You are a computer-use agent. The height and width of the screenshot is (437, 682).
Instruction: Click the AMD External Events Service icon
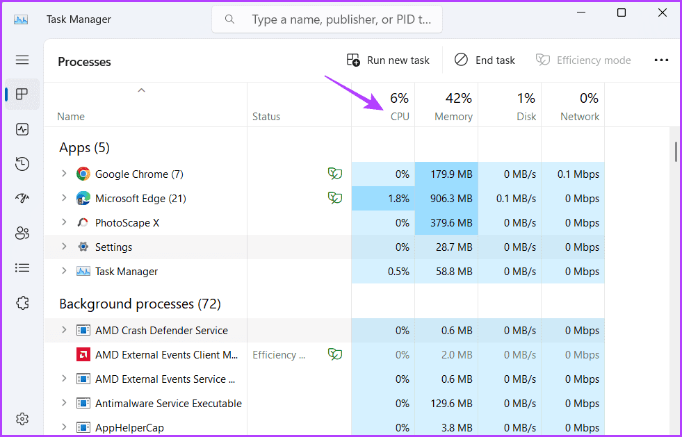pos(83,379)
